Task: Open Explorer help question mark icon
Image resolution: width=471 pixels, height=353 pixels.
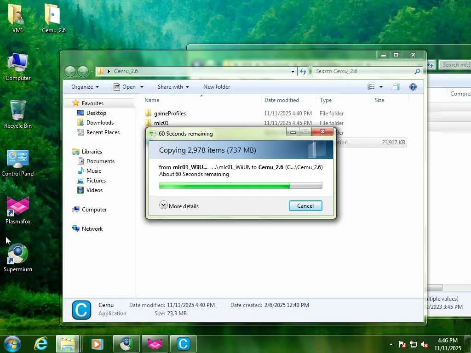Action: pos(413,87)
